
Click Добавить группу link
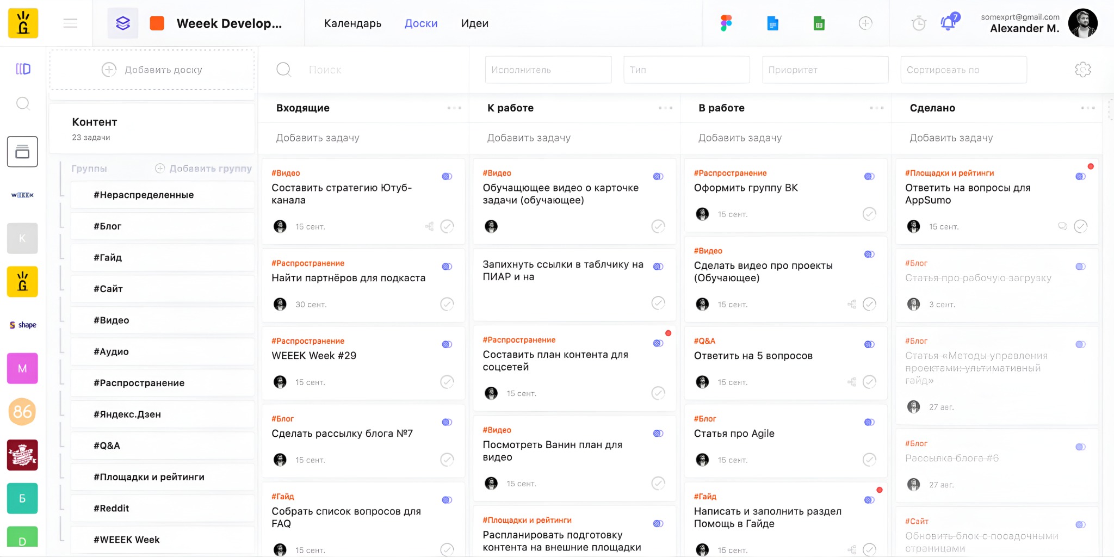(203, 169)
